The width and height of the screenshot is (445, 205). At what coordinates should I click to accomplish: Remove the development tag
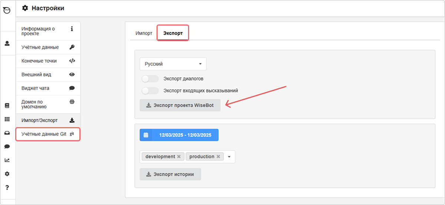point(179,157)
